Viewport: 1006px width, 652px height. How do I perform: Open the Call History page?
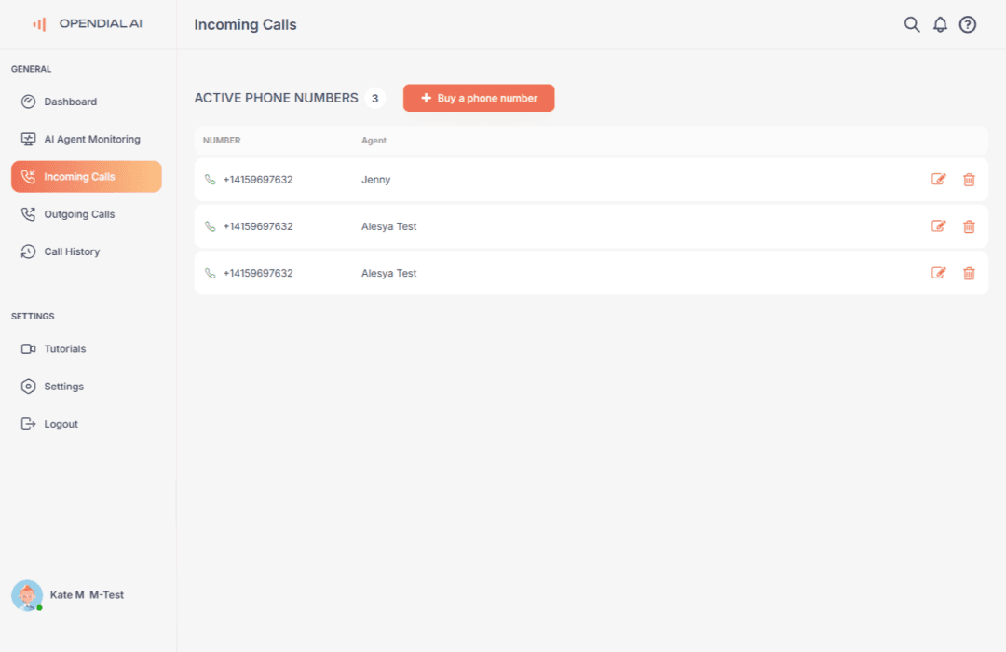click(x=71, y=251)
